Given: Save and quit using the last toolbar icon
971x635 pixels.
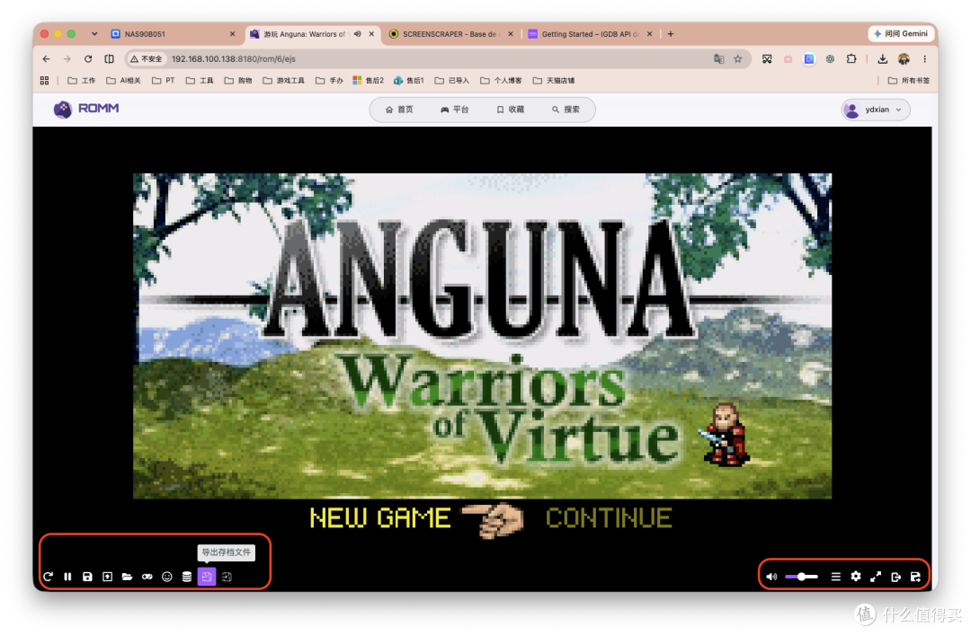Looking at the screenshot, I should (x=915, y=577).
